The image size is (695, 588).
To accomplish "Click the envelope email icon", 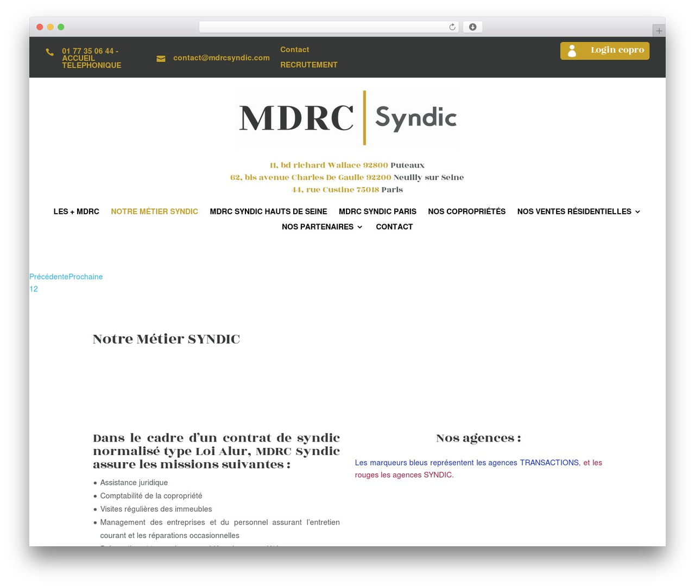I will [161, 59].
